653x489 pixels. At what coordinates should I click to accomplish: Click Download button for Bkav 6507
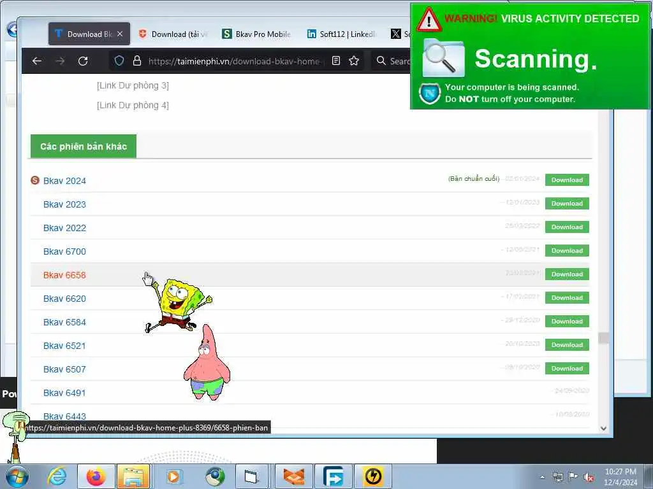click(567, 369)
